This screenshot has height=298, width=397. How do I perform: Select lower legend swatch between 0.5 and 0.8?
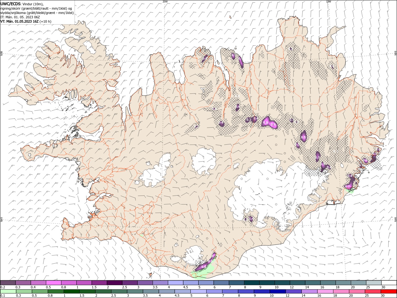point(40,291)
